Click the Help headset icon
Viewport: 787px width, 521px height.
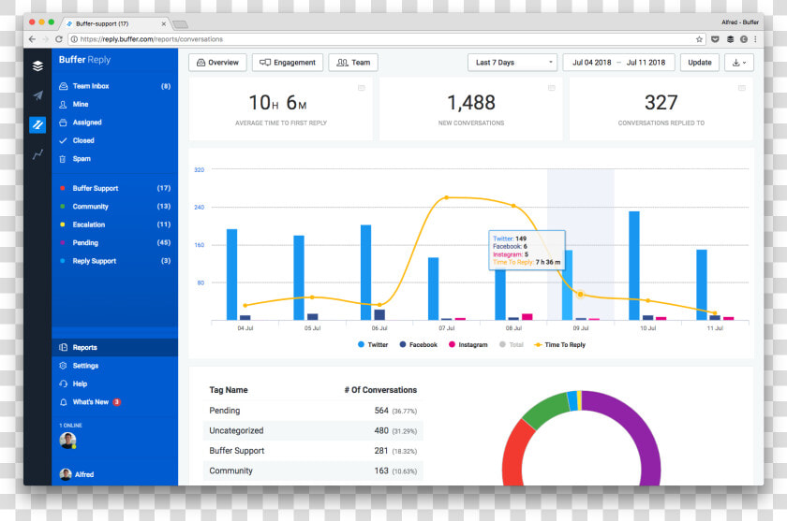click(x=63, y=384)
